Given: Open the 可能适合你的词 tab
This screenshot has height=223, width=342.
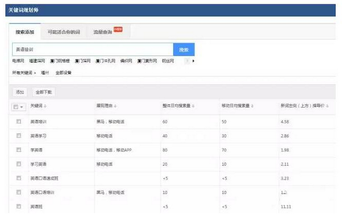Looking at the screenshot, I should tap(63, 32).
